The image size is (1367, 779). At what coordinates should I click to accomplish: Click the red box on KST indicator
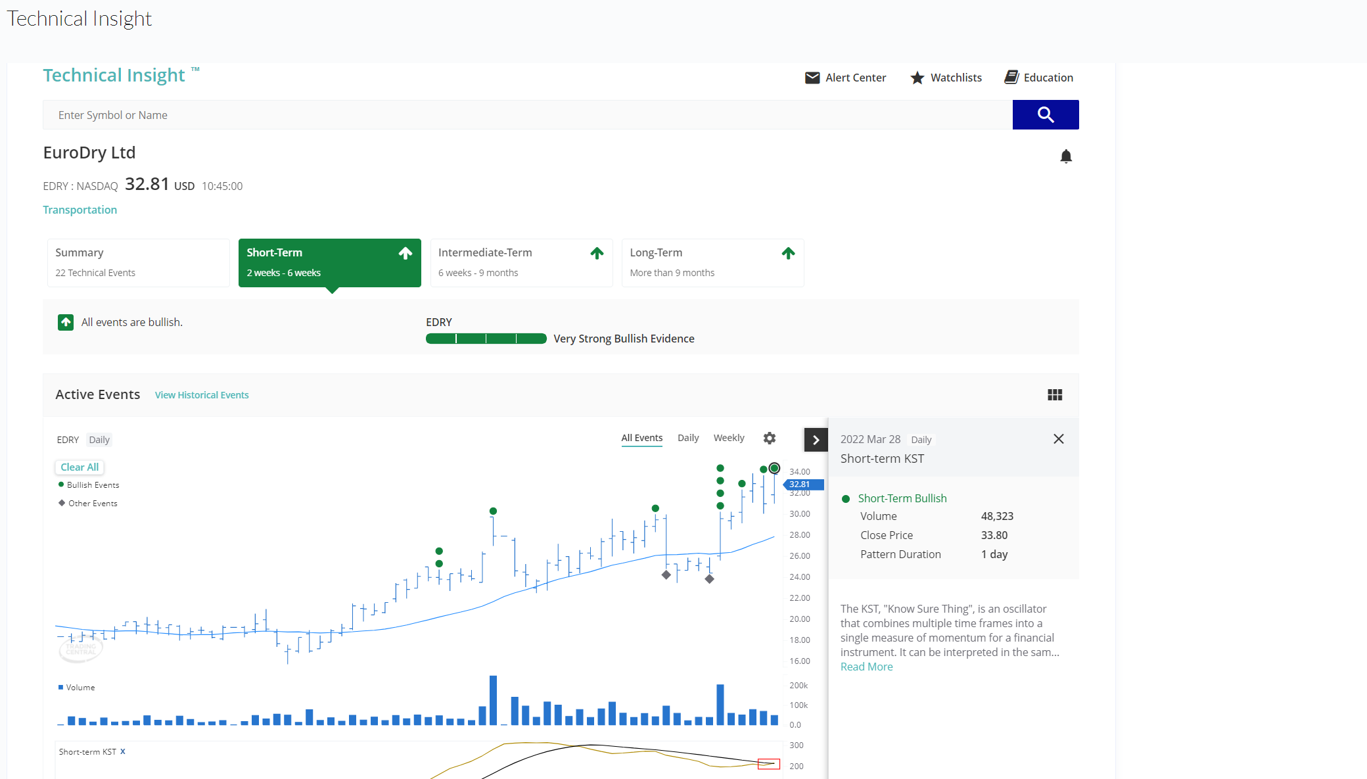768,764
